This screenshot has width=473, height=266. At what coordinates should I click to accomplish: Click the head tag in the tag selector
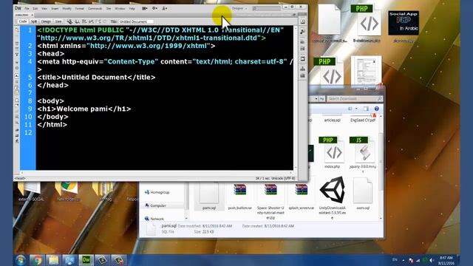point(20,178)
